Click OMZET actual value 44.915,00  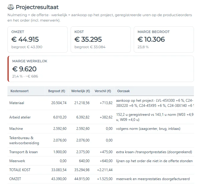(x=82, y=179)
